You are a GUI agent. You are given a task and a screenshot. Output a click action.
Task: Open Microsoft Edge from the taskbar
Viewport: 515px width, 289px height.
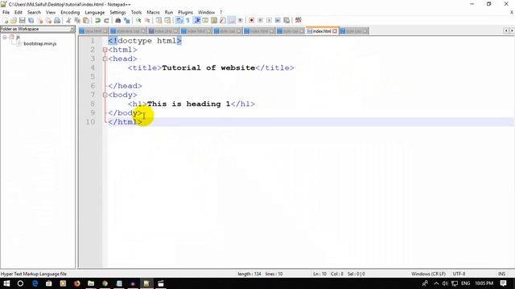pyautogui.click(x=35, y=283)
